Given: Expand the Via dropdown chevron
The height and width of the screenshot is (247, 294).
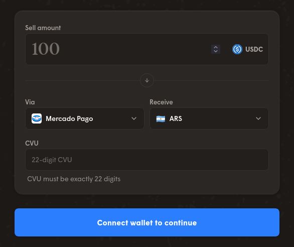Looking at the screenshot, I should pos(134,118).
